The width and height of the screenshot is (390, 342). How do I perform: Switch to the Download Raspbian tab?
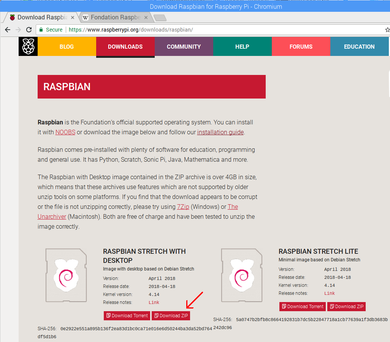pos(41,17)
